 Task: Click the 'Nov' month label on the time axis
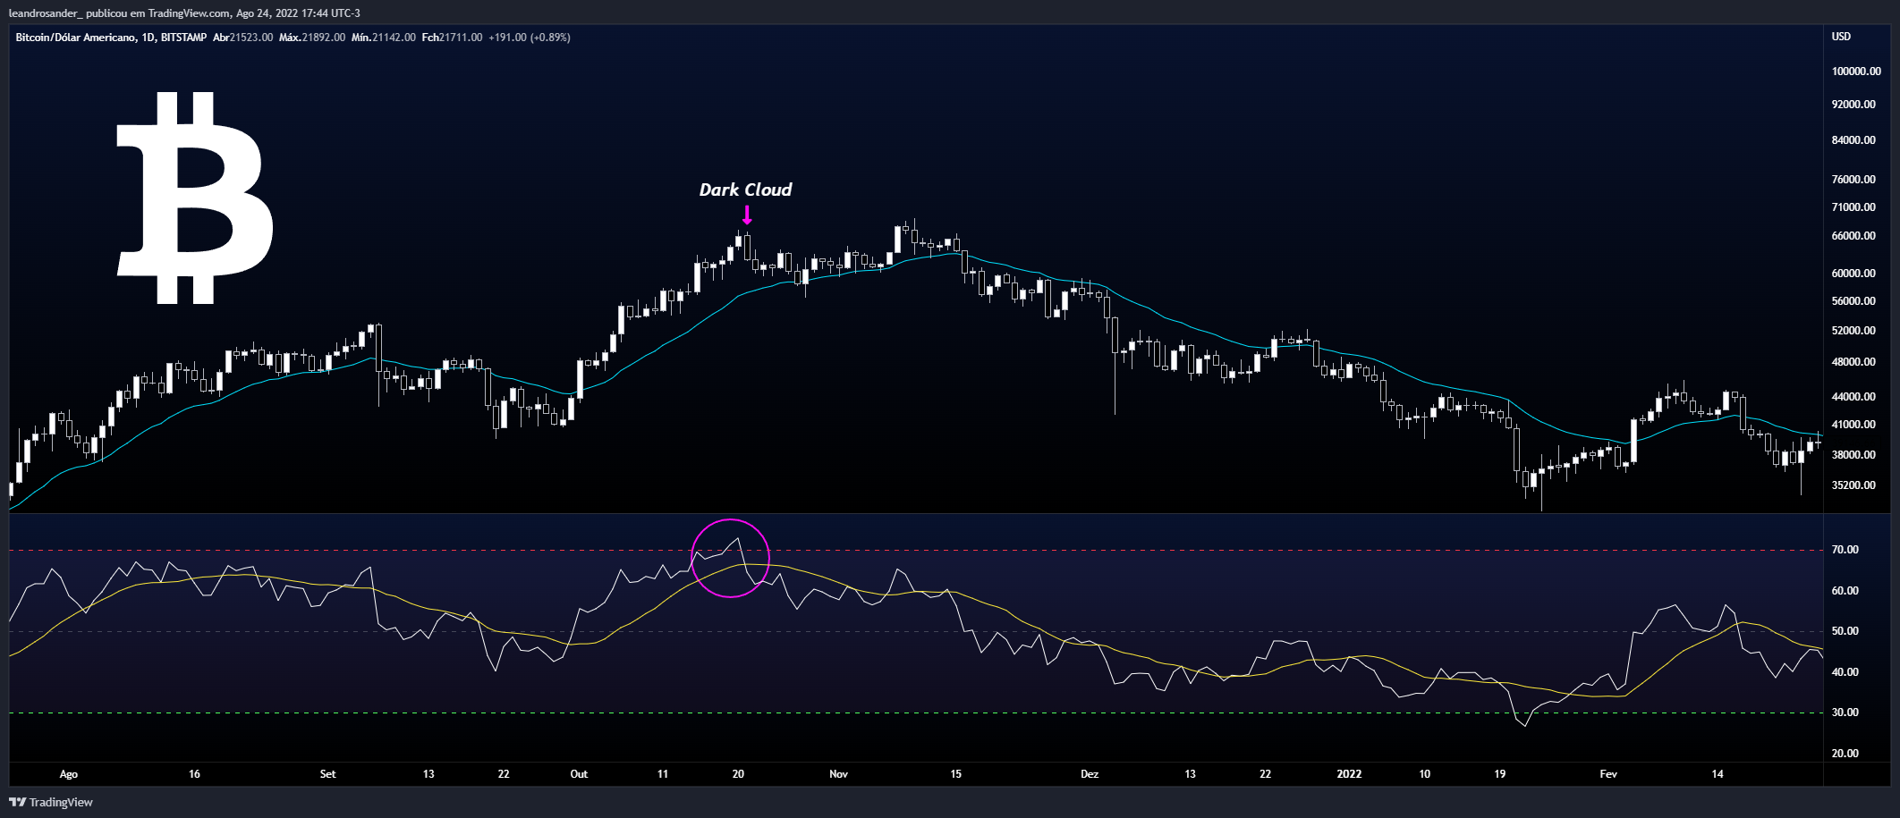(x=838, y=774)
